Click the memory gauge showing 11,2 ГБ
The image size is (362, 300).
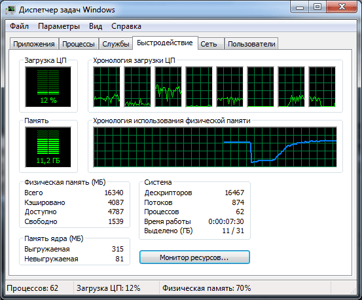point(48,147)
